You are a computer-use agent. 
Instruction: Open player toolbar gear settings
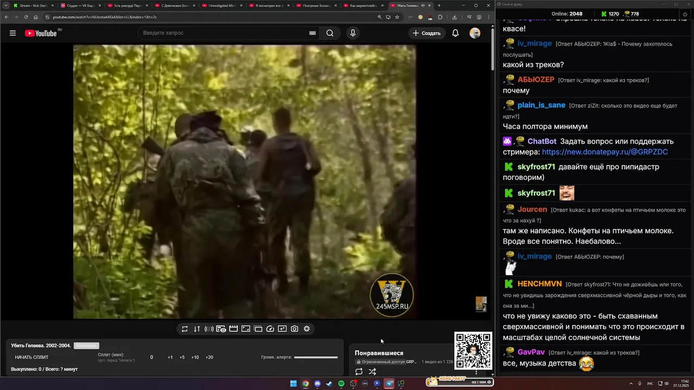click(307, 329)
